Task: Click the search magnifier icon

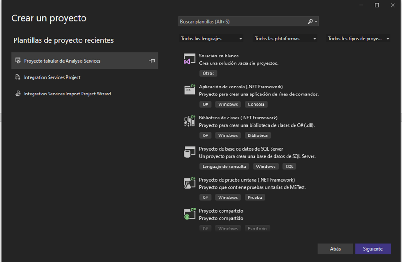Action: pyautogui.click(x=310, y=21)
